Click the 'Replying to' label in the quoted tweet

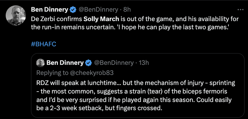[53, 73]
